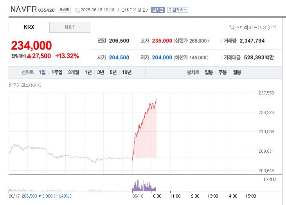
Task: Click the red up-triangle price change icon
Action: click(x=29, y=56)
